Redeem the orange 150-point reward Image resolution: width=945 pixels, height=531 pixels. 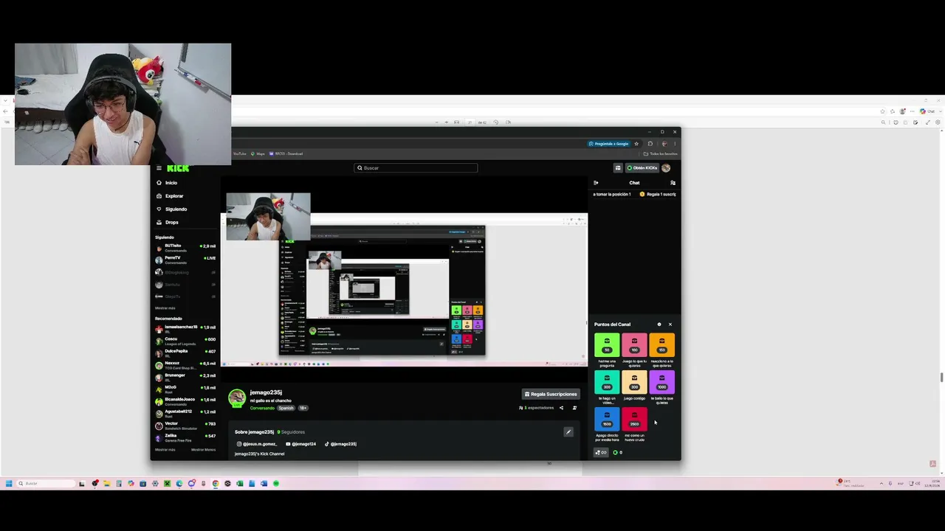661,344
